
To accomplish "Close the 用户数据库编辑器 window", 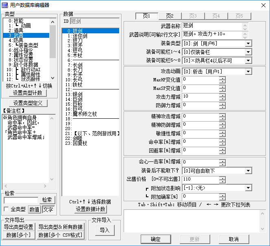I will click(263, 5).
